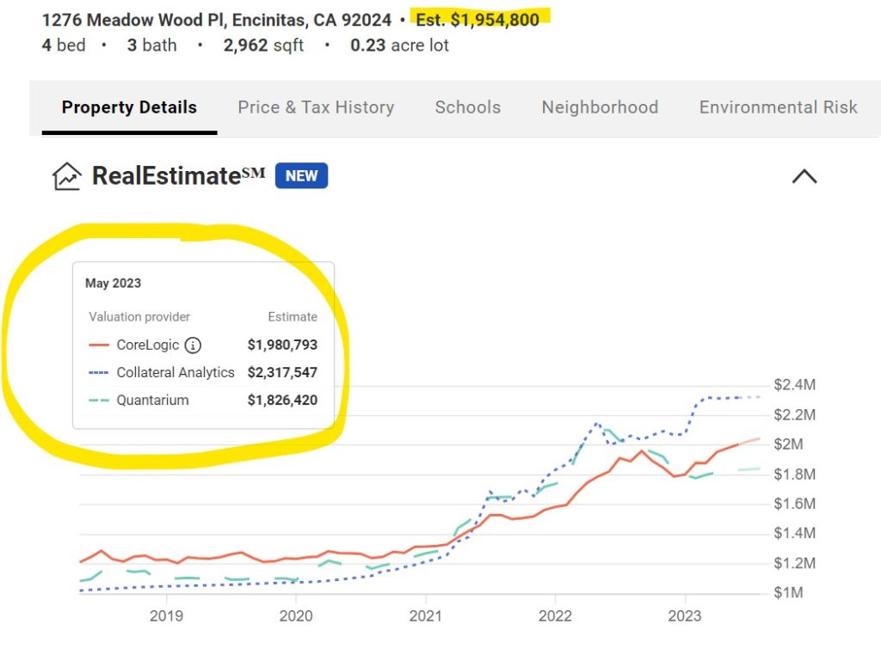Click the 2020 x-axis label
Viewport: 881px width, 648px height.
click(296, 615)
